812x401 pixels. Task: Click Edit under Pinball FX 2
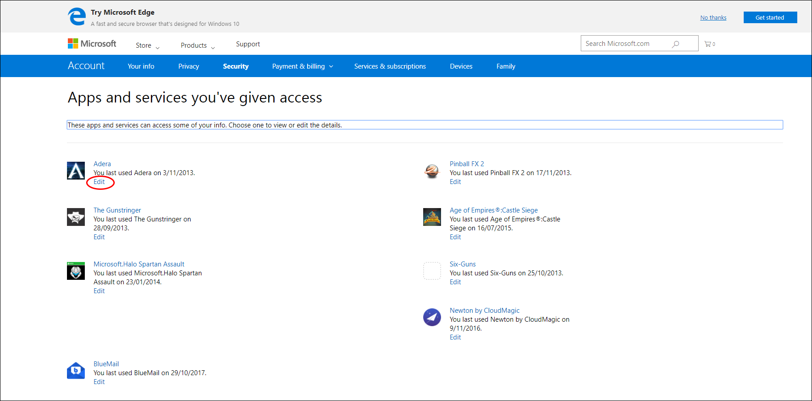pos(455,182)
